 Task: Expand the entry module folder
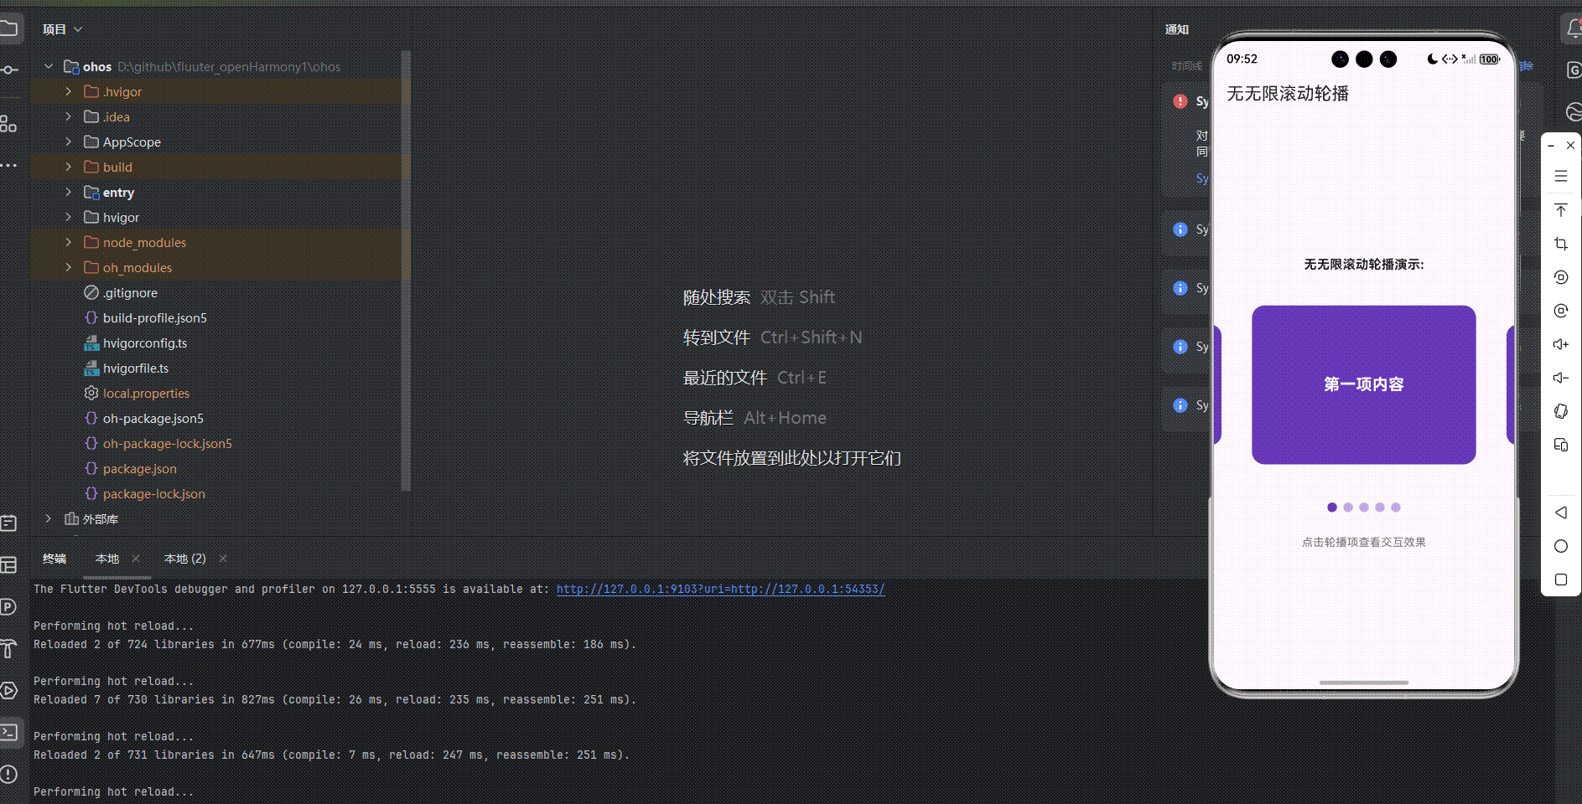pos(69,192)
